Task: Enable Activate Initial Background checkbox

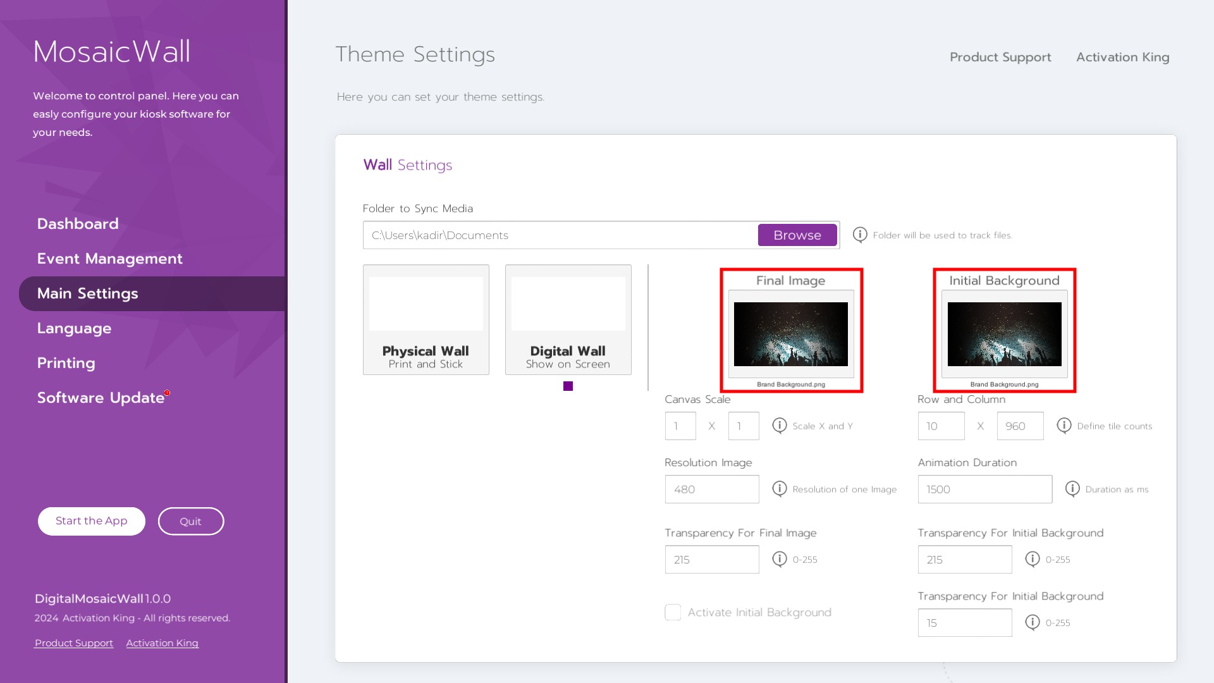Action: point(673,612)
